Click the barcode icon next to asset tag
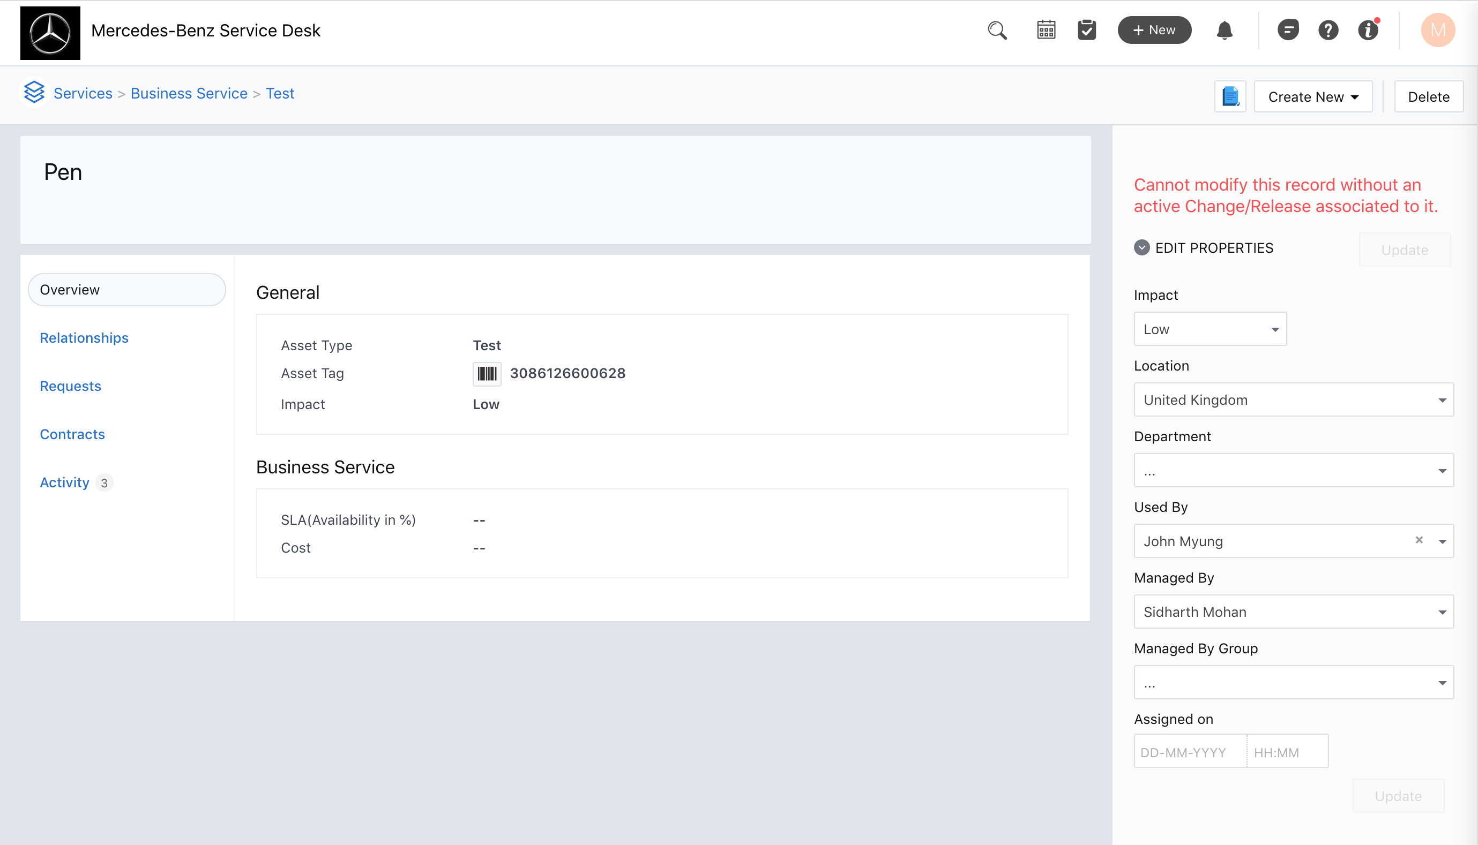Screen dimensions: 1478x845 [x=487, y=374]
